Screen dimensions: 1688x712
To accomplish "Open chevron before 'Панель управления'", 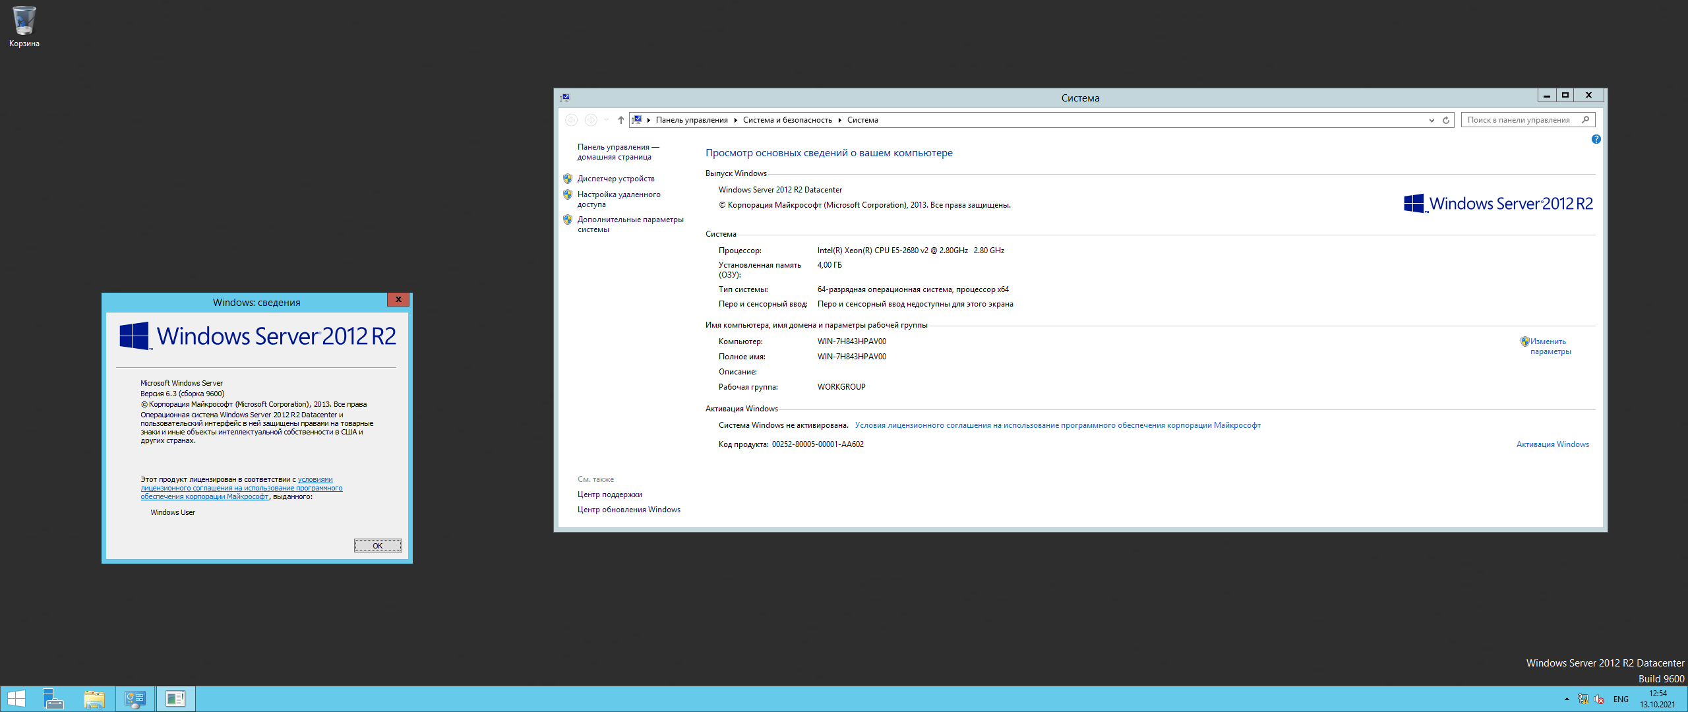I will coord(649,120).
